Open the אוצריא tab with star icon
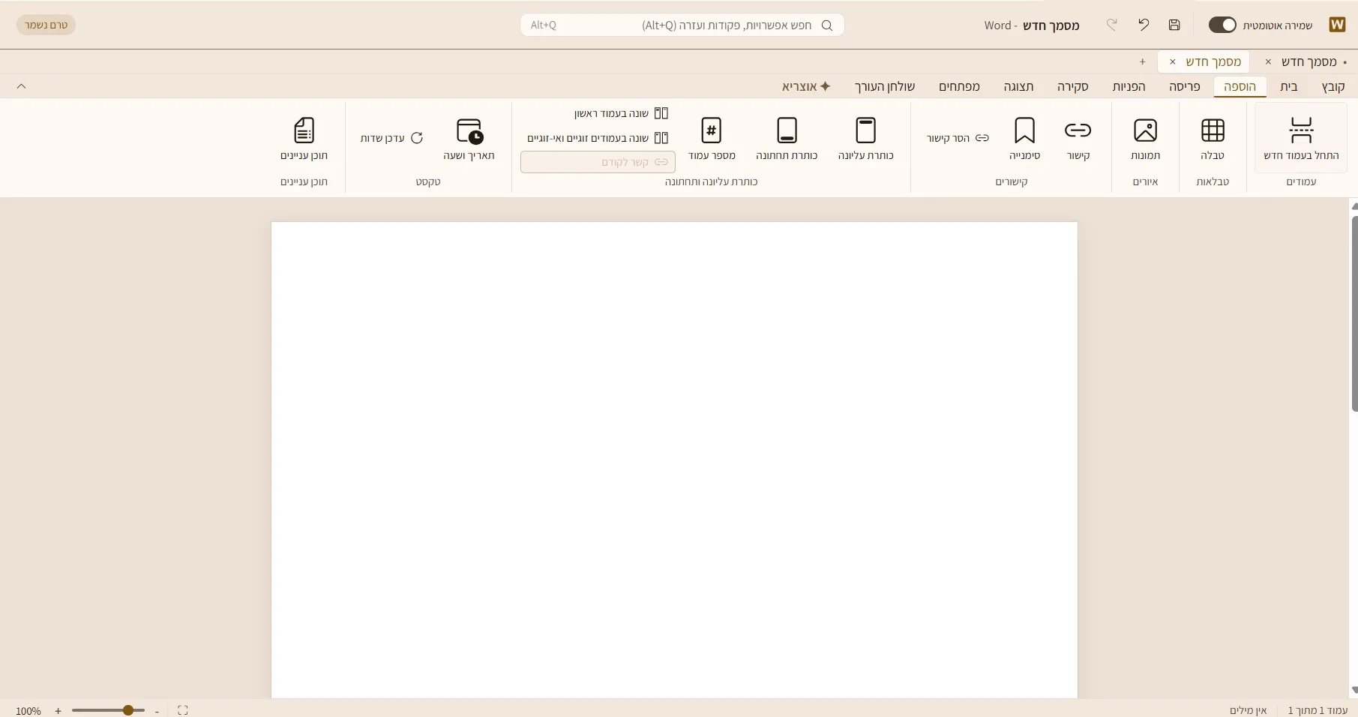This screenshot has height=717, width=1358. pyautogui.click(x=806, y=86)
